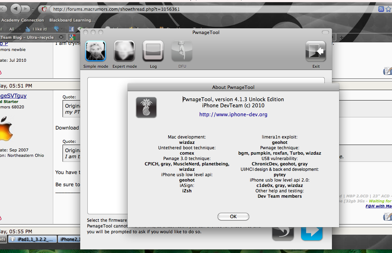The image size is (392, 253).
Task: Toggle the PwnageTool toolbar pill button
Action: 325,32
